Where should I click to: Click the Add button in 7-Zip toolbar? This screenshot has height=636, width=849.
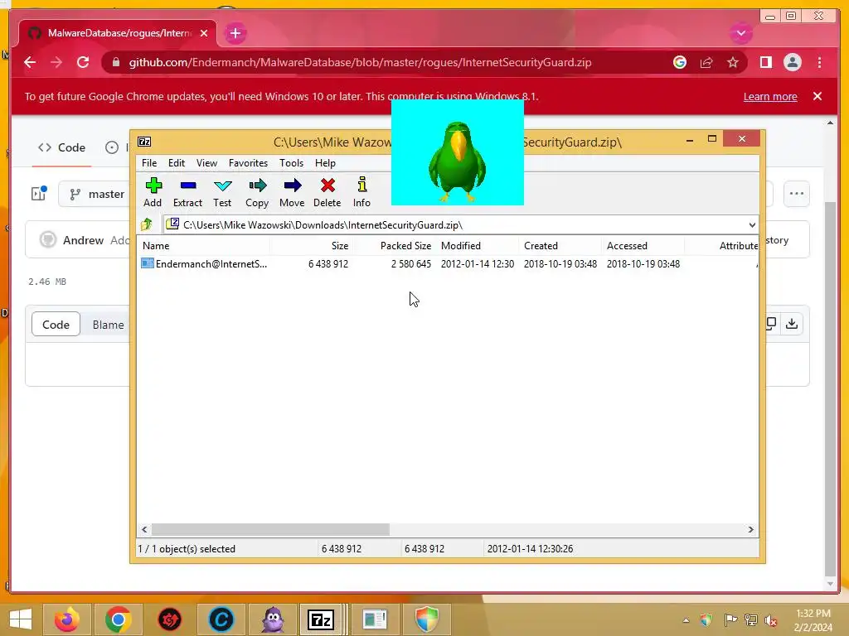click(153, 192)
